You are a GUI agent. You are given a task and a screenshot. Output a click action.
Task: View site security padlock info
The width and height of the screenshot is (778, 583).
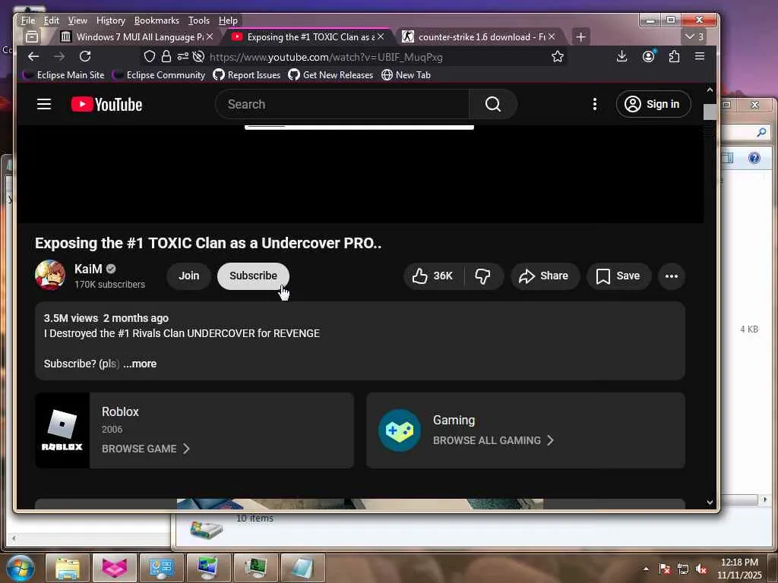pos(166,56)
